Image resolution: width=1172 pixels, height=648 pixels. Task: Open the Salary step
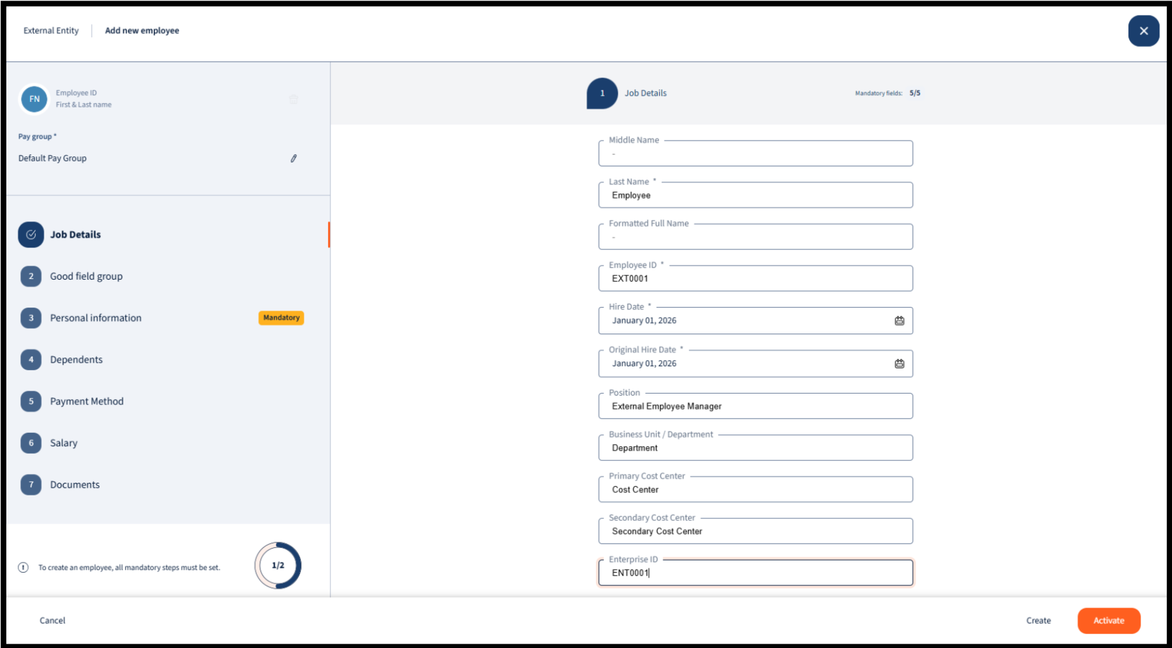(63, 443)
